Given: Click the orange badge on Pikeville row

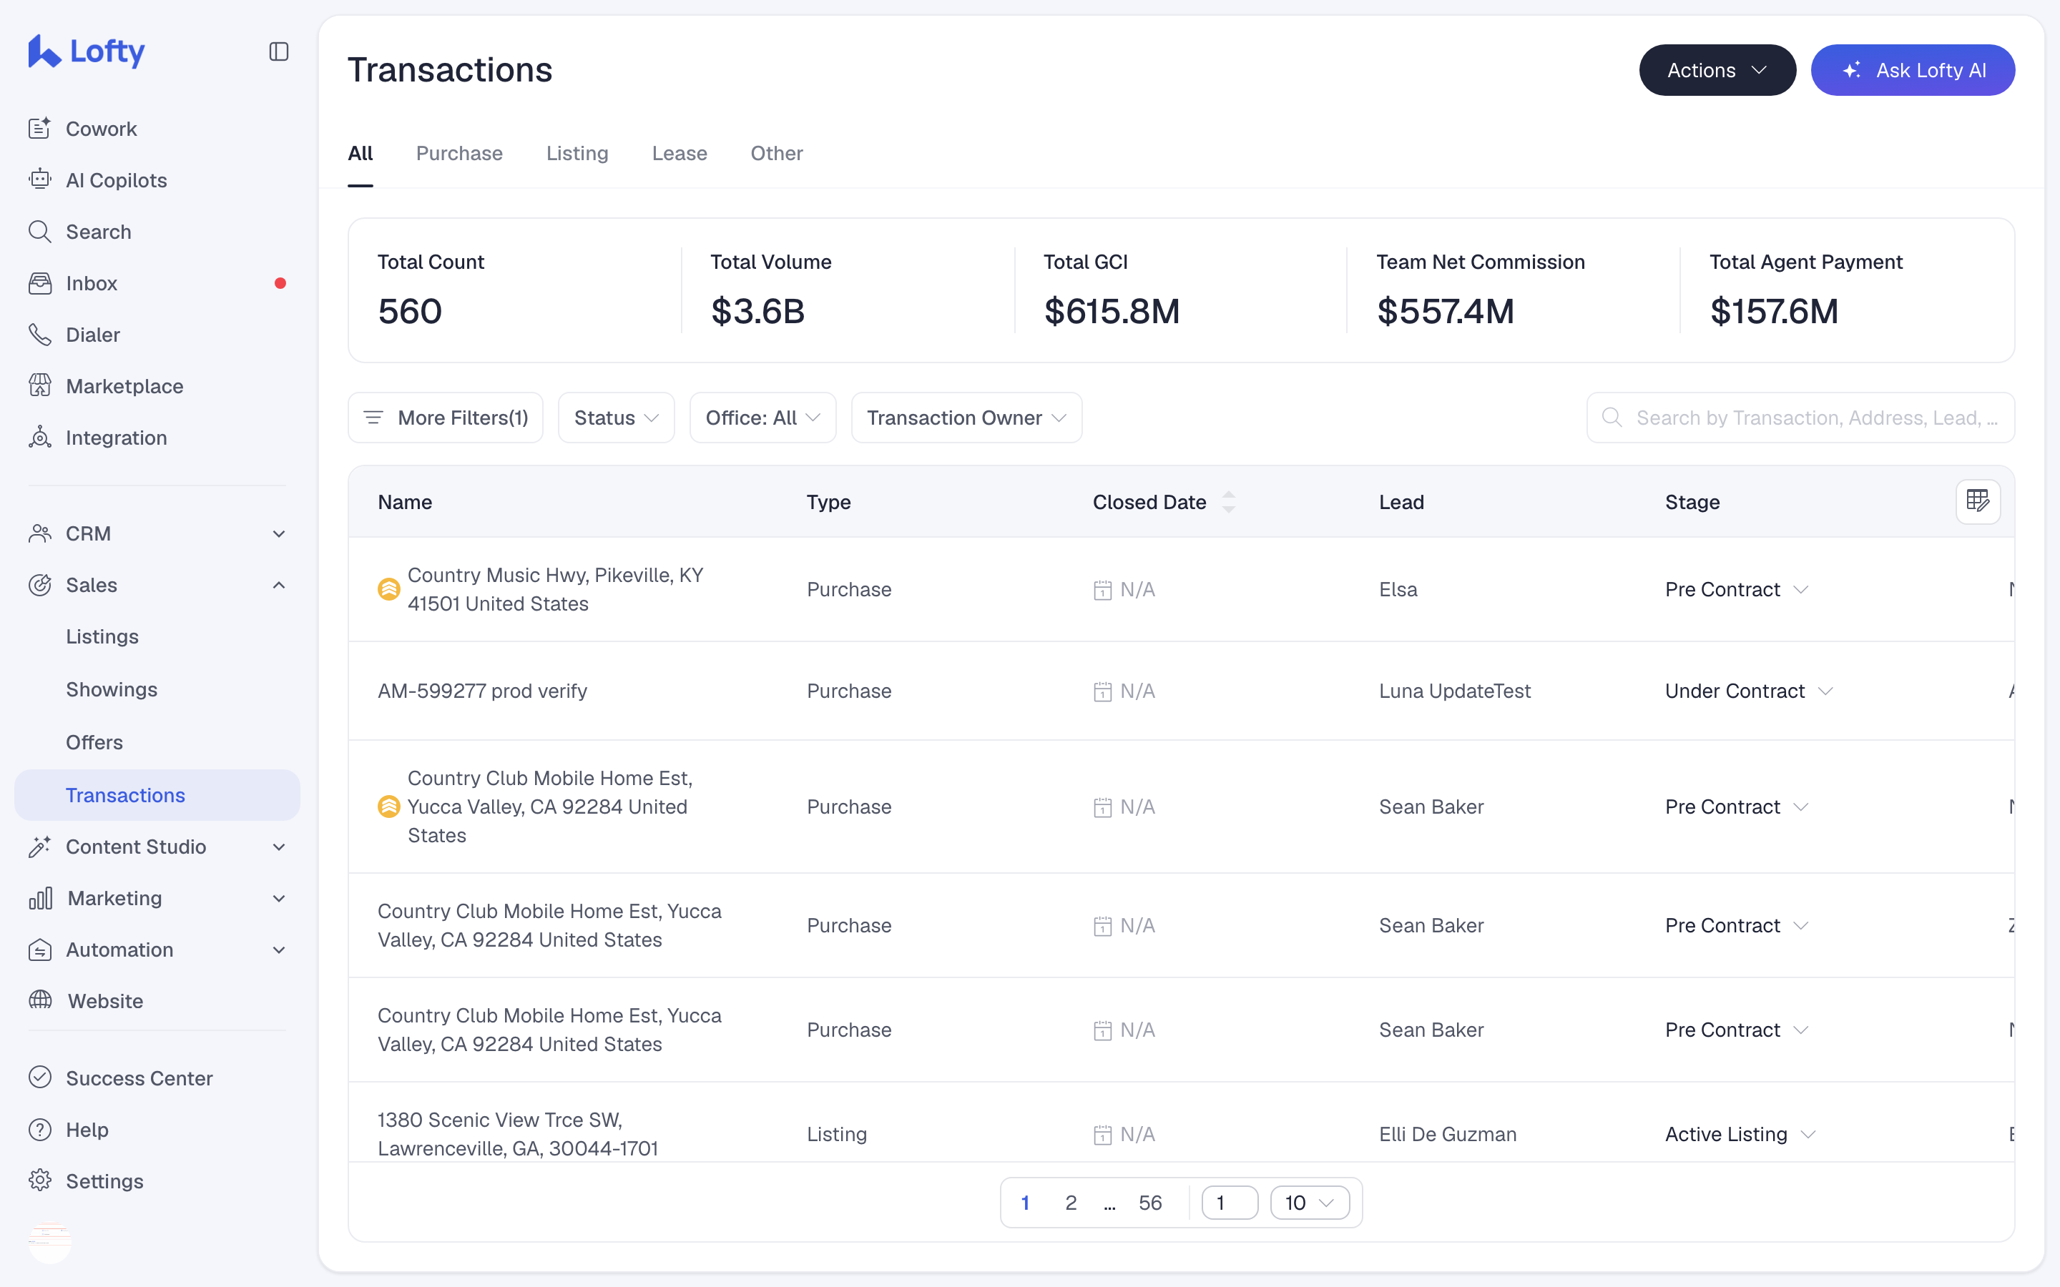Looking at the screenshot, I should [389, 589].
